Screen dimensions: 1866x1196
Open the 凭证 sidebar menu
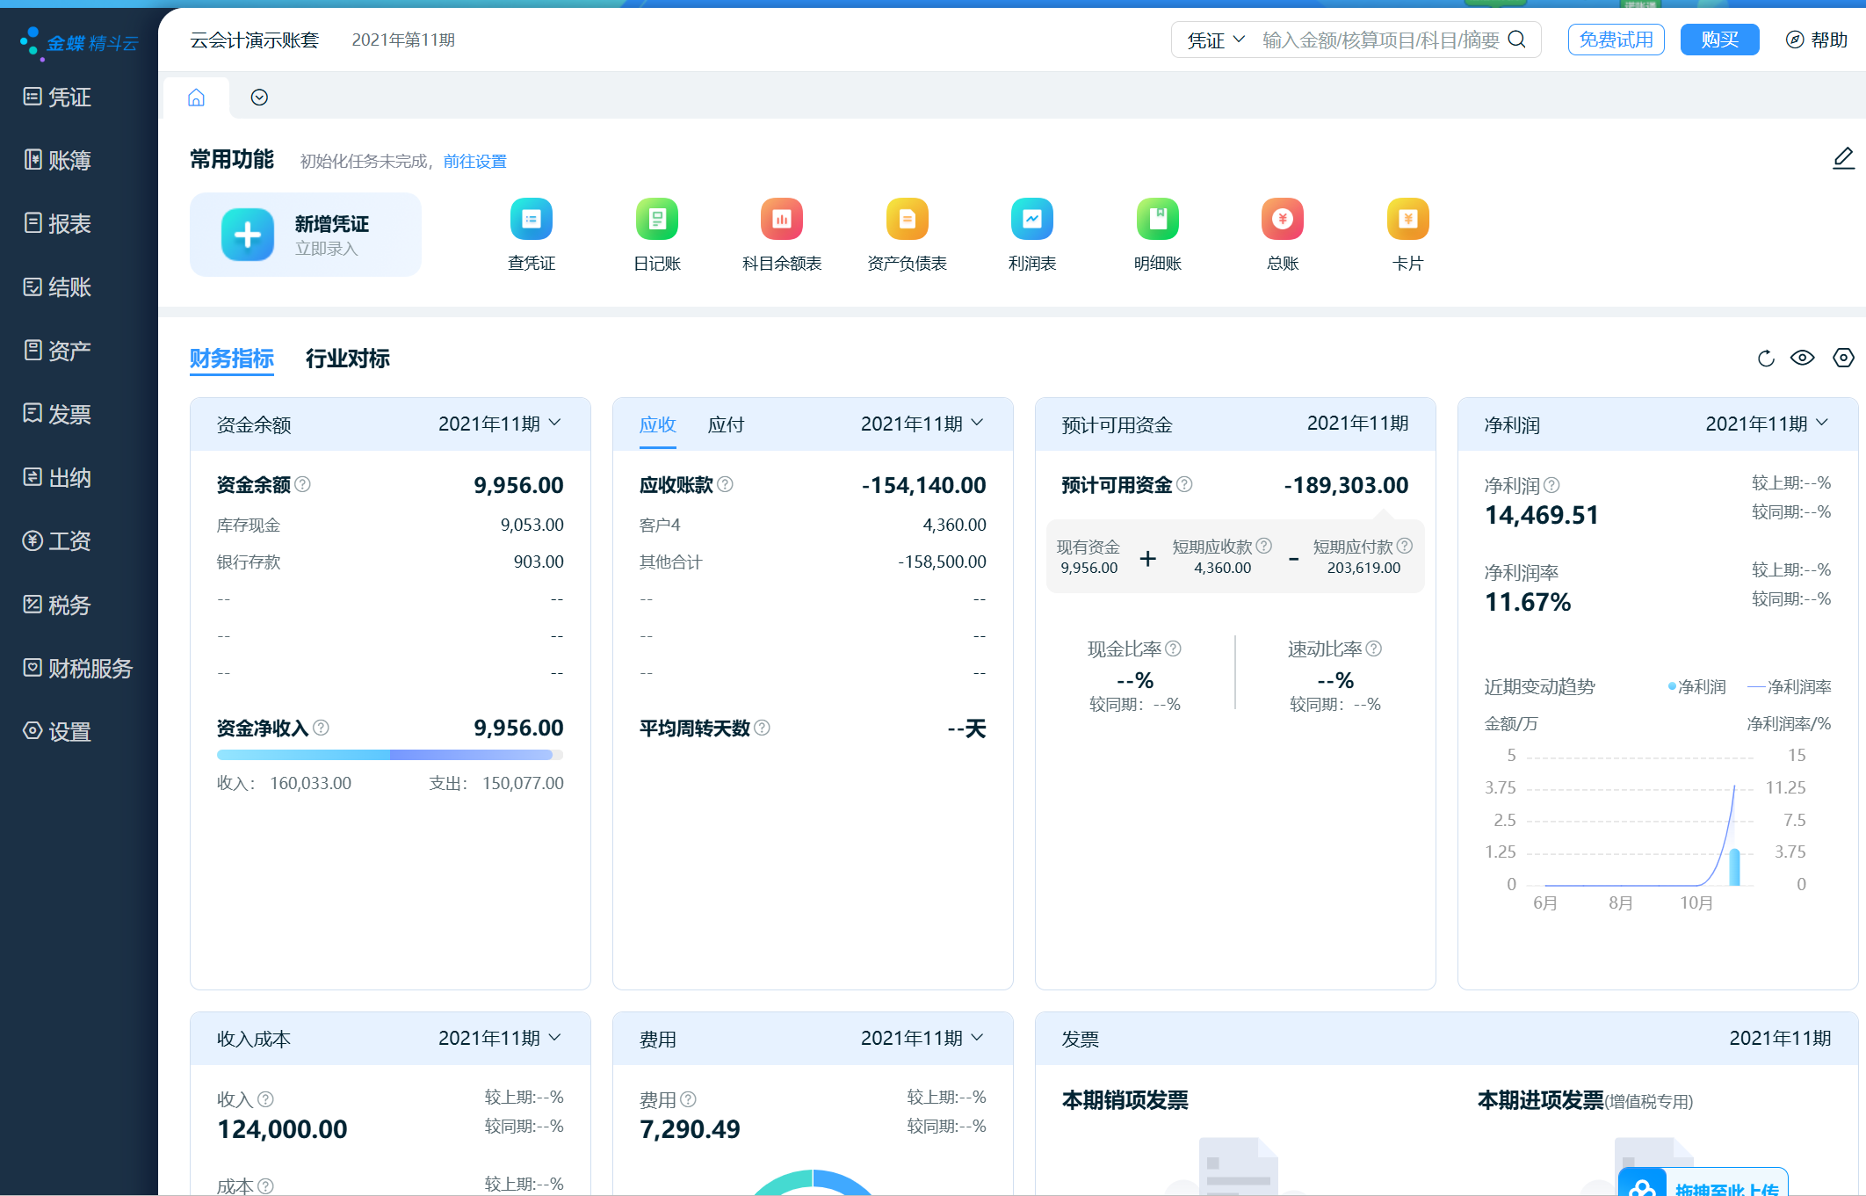coord(58,97)
